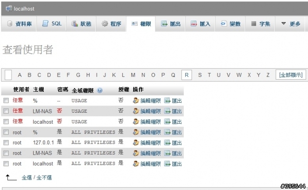Click export icon for root localhost row
308x190 pixels.
pyautogui.click(x=167, y=164)
